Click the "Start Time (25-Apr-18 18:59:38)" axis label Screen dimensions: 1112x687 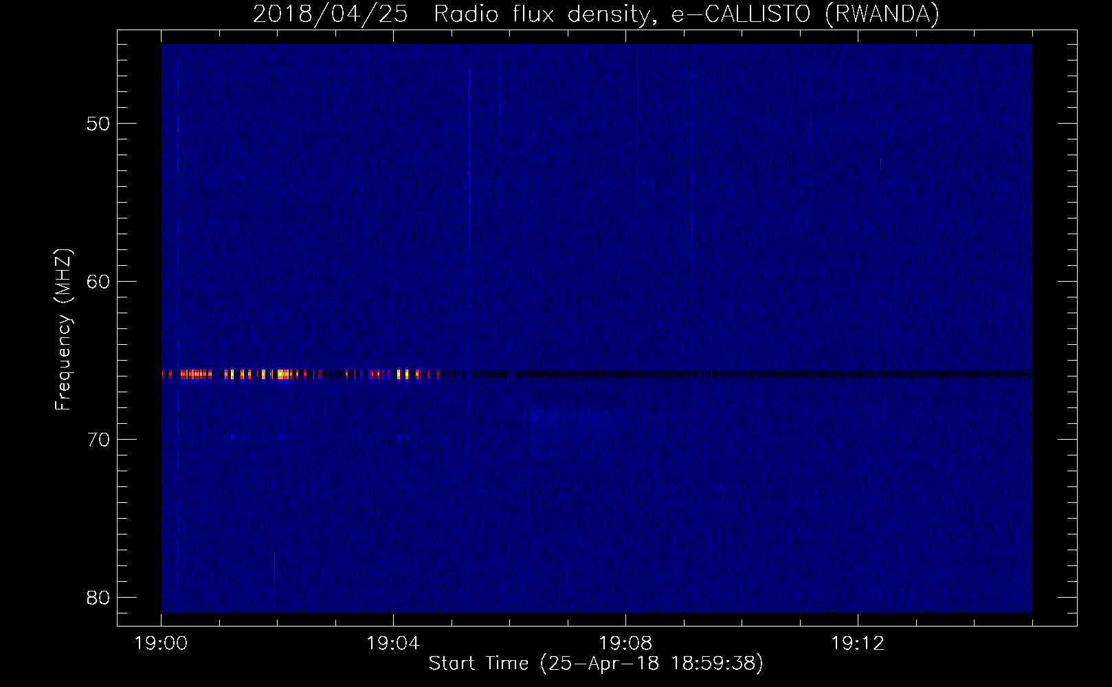596,664
